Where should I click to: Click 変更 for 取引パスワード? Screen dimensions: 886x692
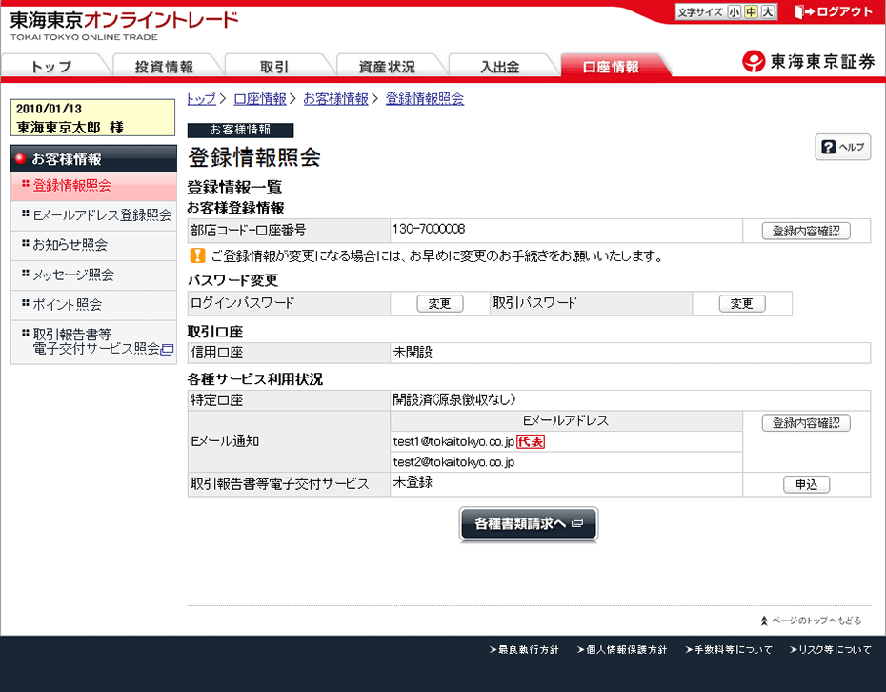[742, 304]
